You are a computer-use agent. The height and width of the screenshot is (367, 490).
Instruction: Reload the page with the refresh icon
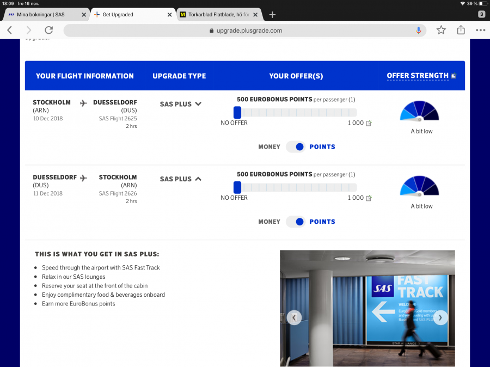point(49,30)
